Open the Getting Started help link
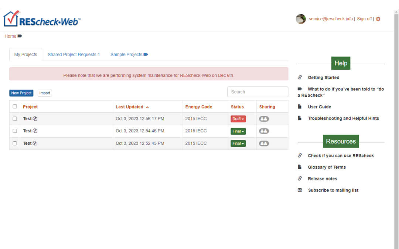Image resolution: width=399 pixels, height=249 pixels. pos(323,77)
